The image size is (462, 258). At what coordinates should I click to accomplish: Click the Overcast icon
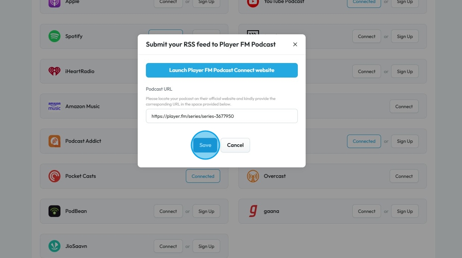coord(253,176)
